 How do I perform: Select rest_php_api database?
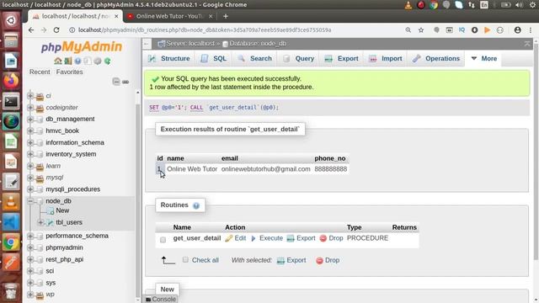click(x=65, y=259)
